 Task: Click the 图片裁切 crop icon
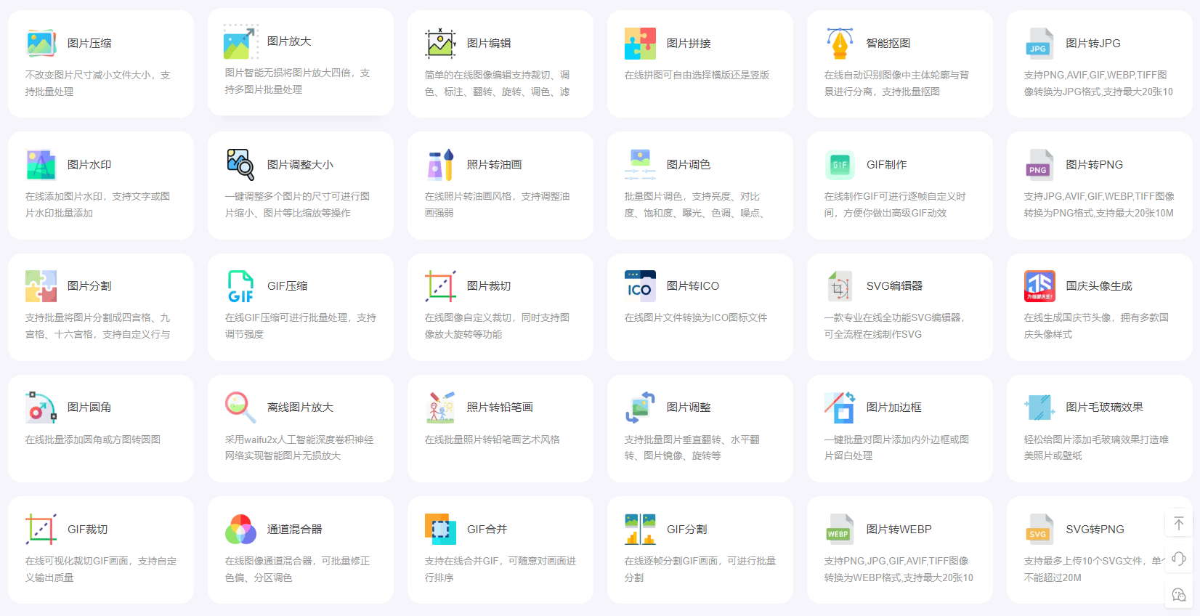[441, 286]
